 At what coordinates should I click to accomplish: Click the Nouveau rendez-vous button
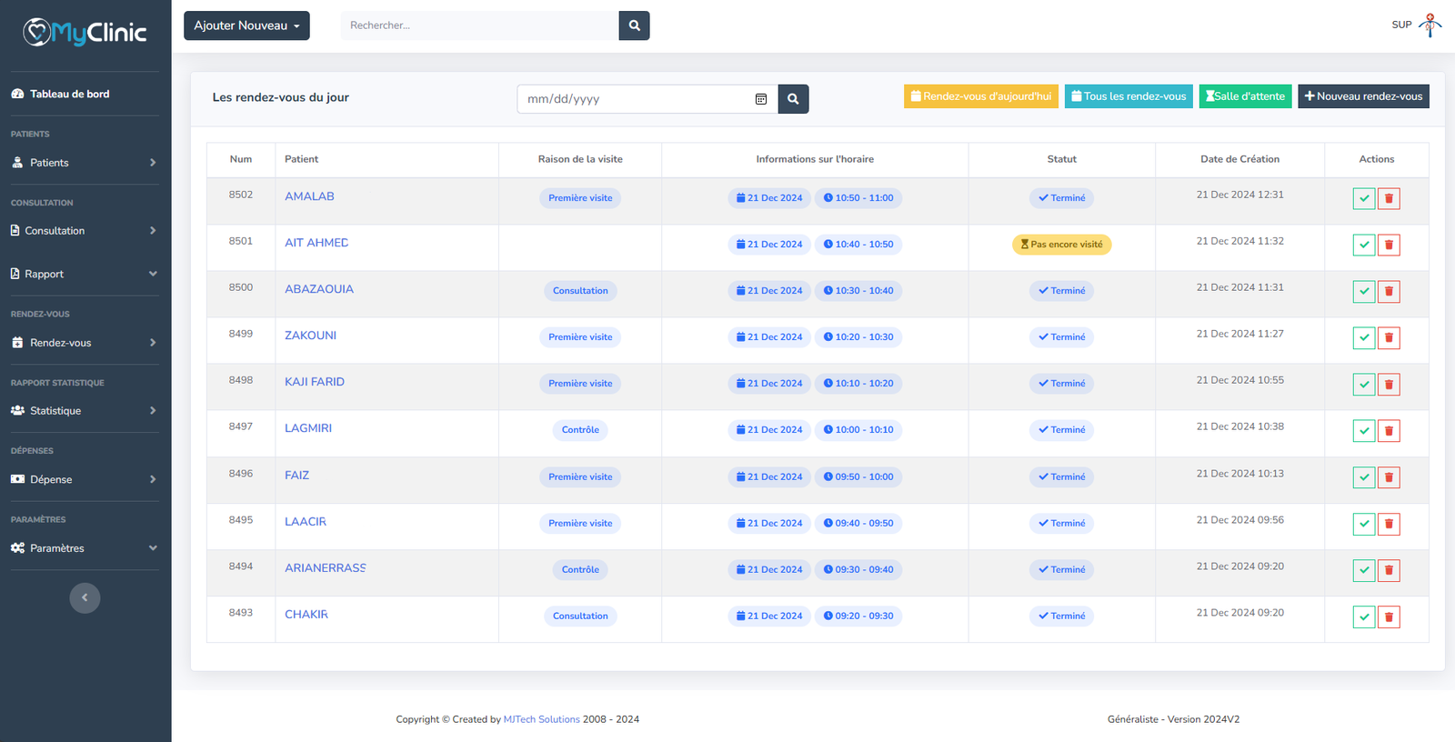click(1362, 96)
